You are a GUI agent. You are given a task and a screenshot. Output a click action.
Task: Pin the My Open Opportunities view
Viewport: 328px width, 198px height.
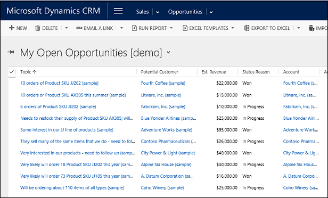pos(11,52)
